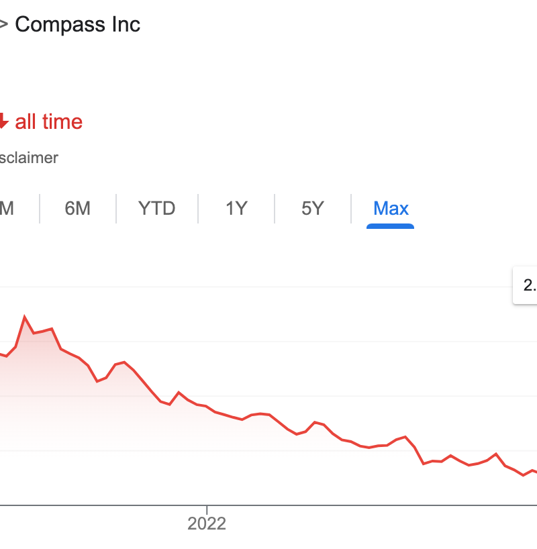Click the price tooltip box on the right edge
Viewport: 537px width, 549px height.
pyautogui.click(x=526, y=285)
